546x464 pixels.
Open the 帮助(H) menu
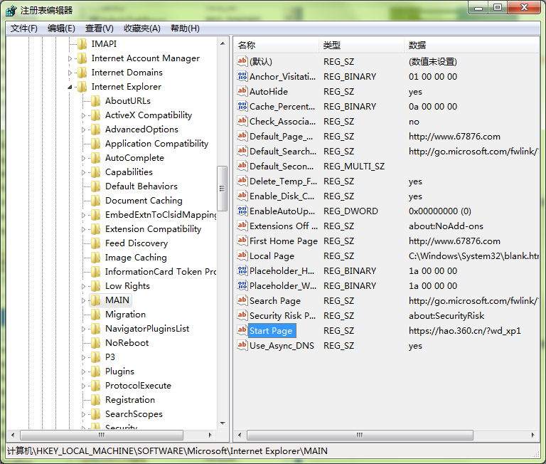click(x=185, y=28)
